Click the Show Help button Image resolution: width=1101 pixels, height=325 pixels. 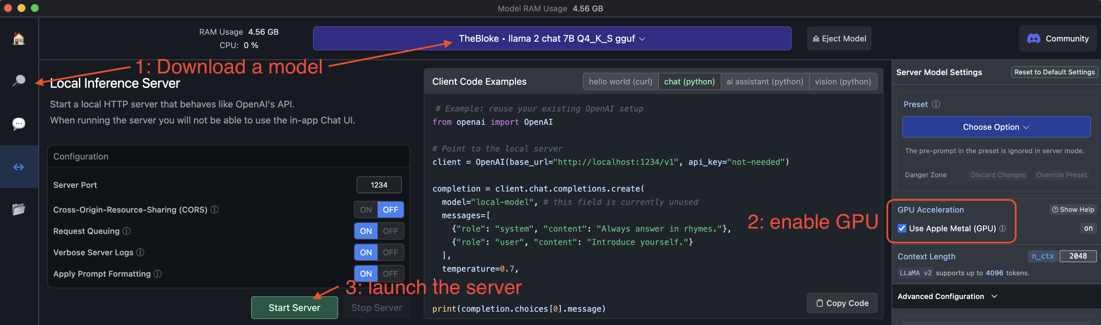(1072, 210)
